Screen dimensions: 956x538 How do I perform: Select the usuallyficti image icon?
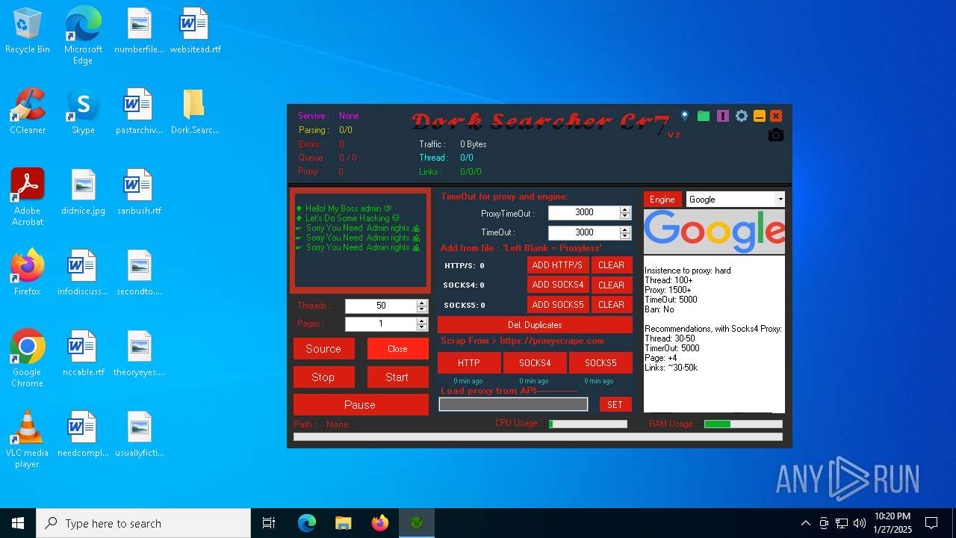pyautogui.click(x=139, y=434)
